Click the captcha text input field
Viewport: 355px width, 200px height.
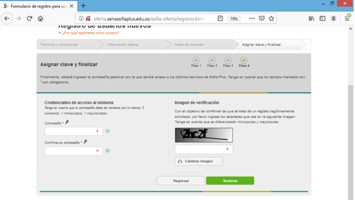203,150
